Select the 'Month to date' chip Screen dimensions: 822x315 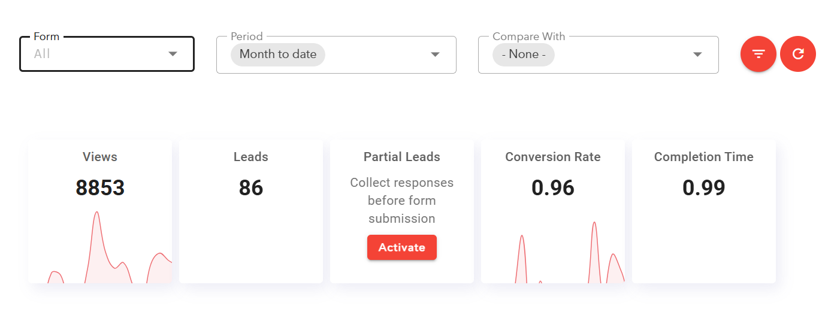278,54
